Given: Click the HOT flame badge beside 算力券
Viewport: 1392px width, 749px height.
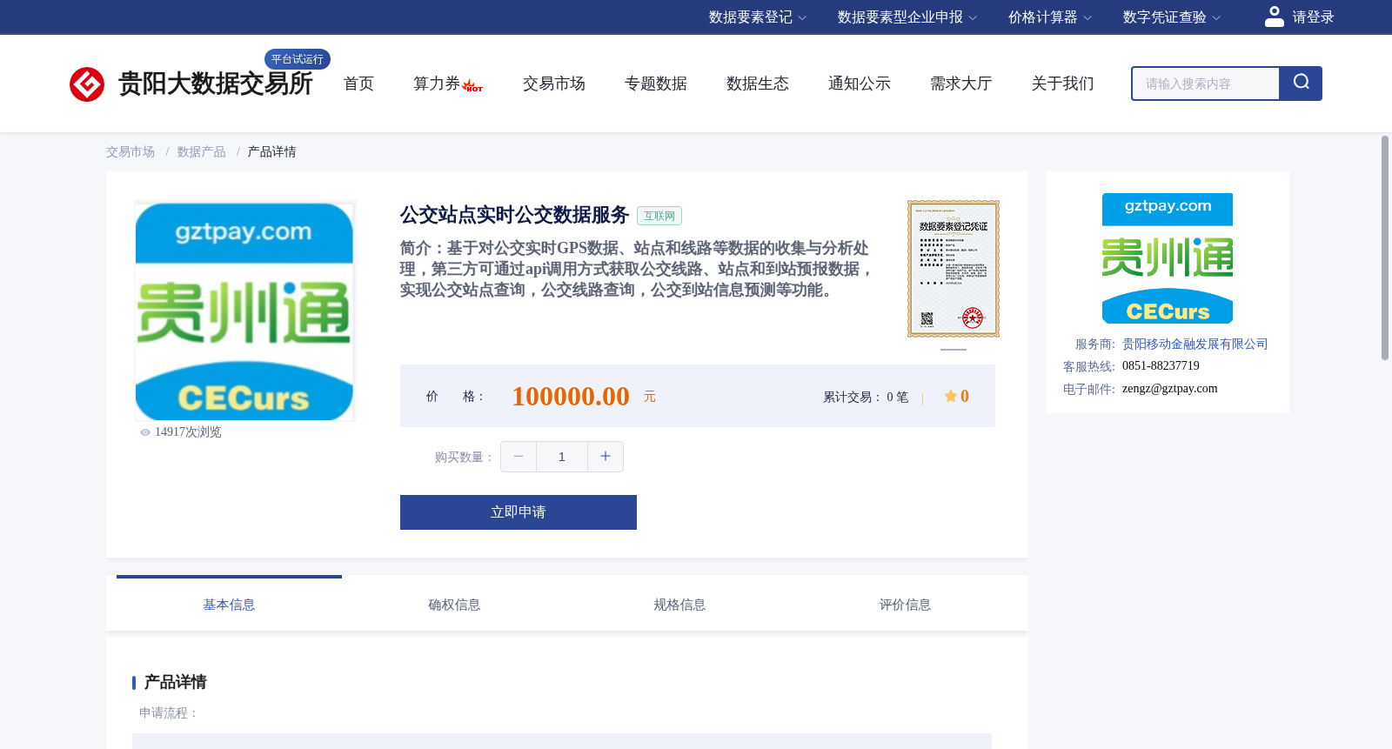Looking at the screenshot, I should (472, 85).
